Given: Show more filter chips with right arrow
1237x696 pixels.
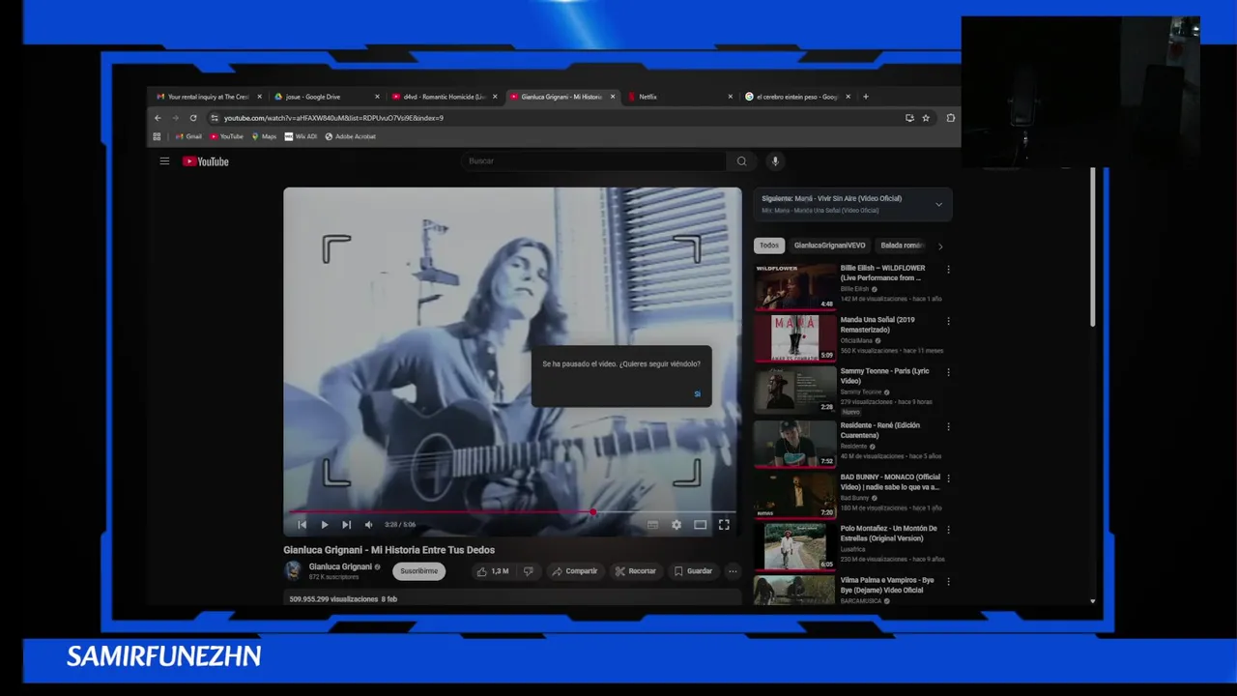Looking at the screenshot, I should pyautogui.click(x=940, y=246).
